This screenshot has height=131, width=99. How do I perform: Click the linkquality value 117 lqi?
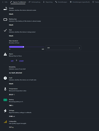11,127
